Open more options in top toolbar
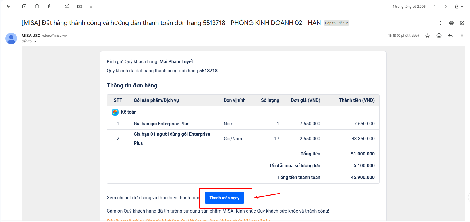470x222 pixels. [x=91, y=6]
